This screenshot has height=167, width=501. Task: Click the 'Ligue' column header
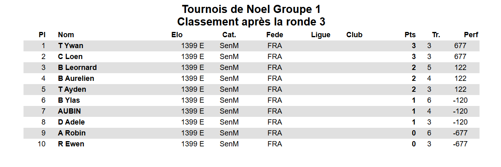[321, 35]
